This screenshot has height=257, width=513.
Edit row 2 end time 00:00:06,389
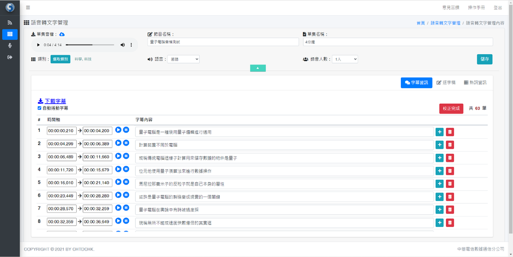(x=98, y=144)
